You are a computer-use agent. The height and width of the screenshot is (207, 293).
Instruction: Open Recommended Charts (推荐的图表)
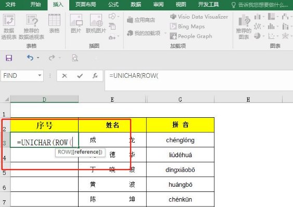(244, 27)
